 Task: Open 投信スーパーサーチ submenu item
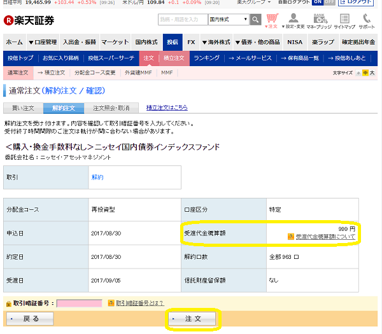click(x=111, y=58)
